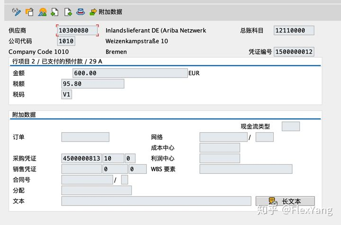
Task: Click the 税额 field showing 95.80
Action: 93,84
